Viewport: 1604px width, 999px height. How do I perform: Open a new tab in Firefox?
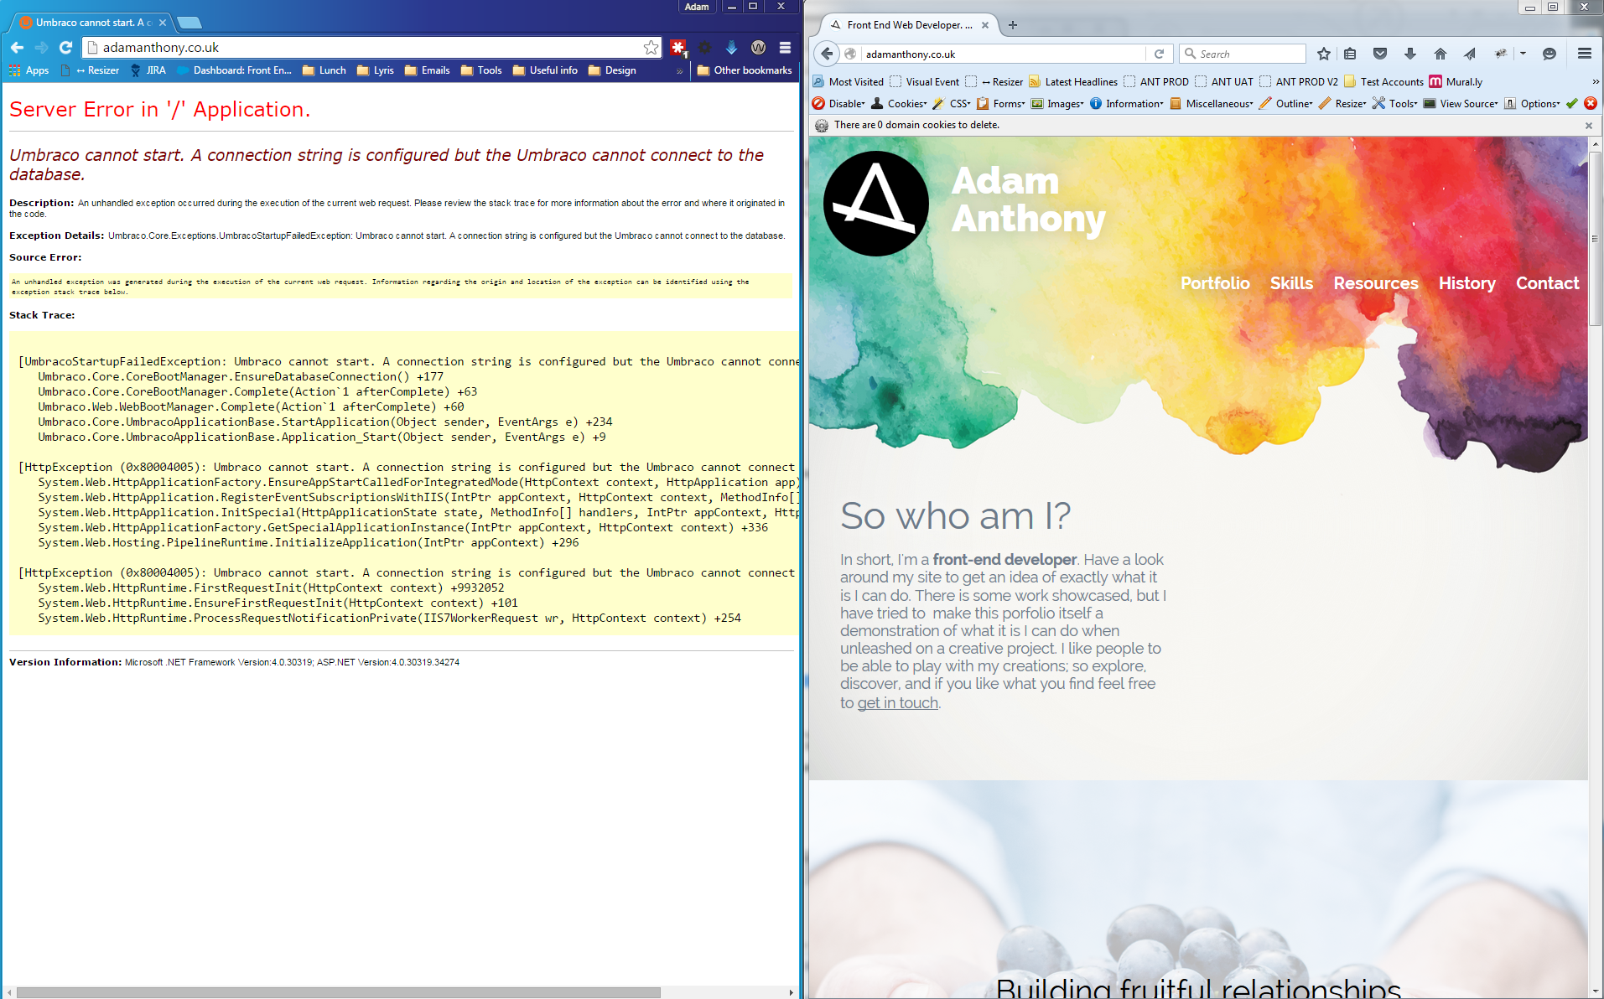point(1013,25)
